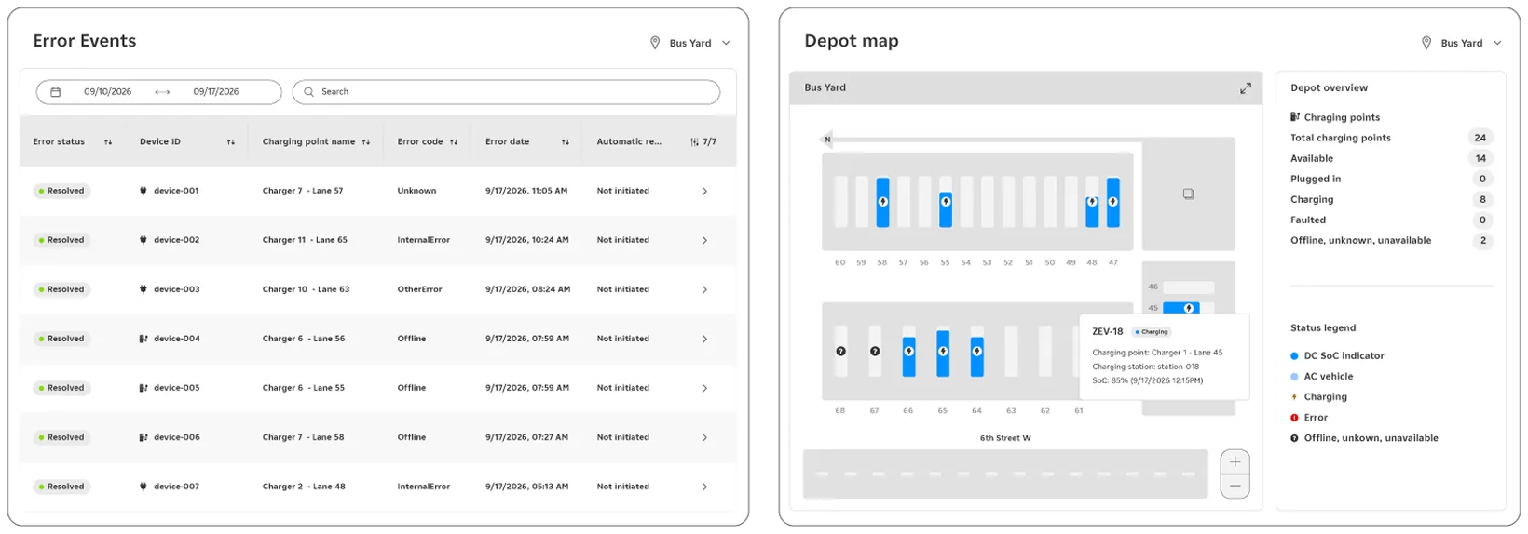Sort table by Charging point name
The height and width of the screenshot is (534, 1528).
(x=366, y=142)
